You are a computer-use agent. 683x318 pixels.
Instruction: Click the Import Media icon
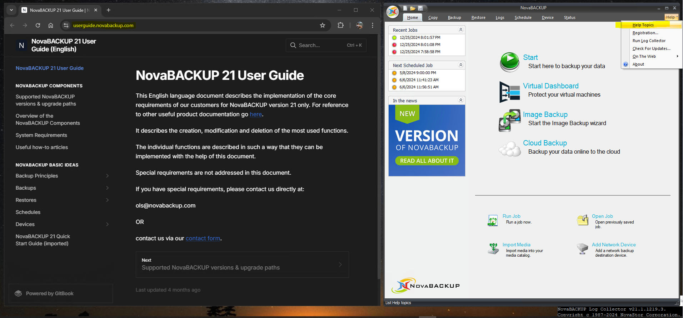click(x=493, y=248)
